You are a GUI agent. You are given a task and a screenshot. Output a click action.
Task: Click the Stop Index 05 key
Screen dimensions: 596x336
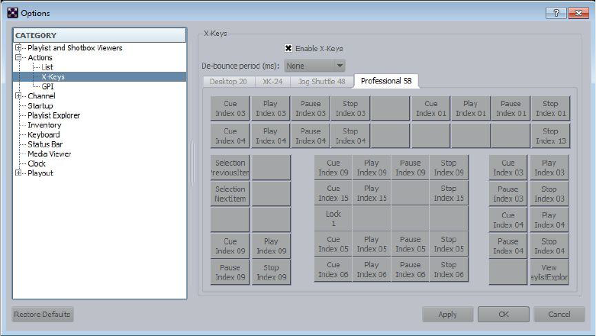click(x=449, y=244)
